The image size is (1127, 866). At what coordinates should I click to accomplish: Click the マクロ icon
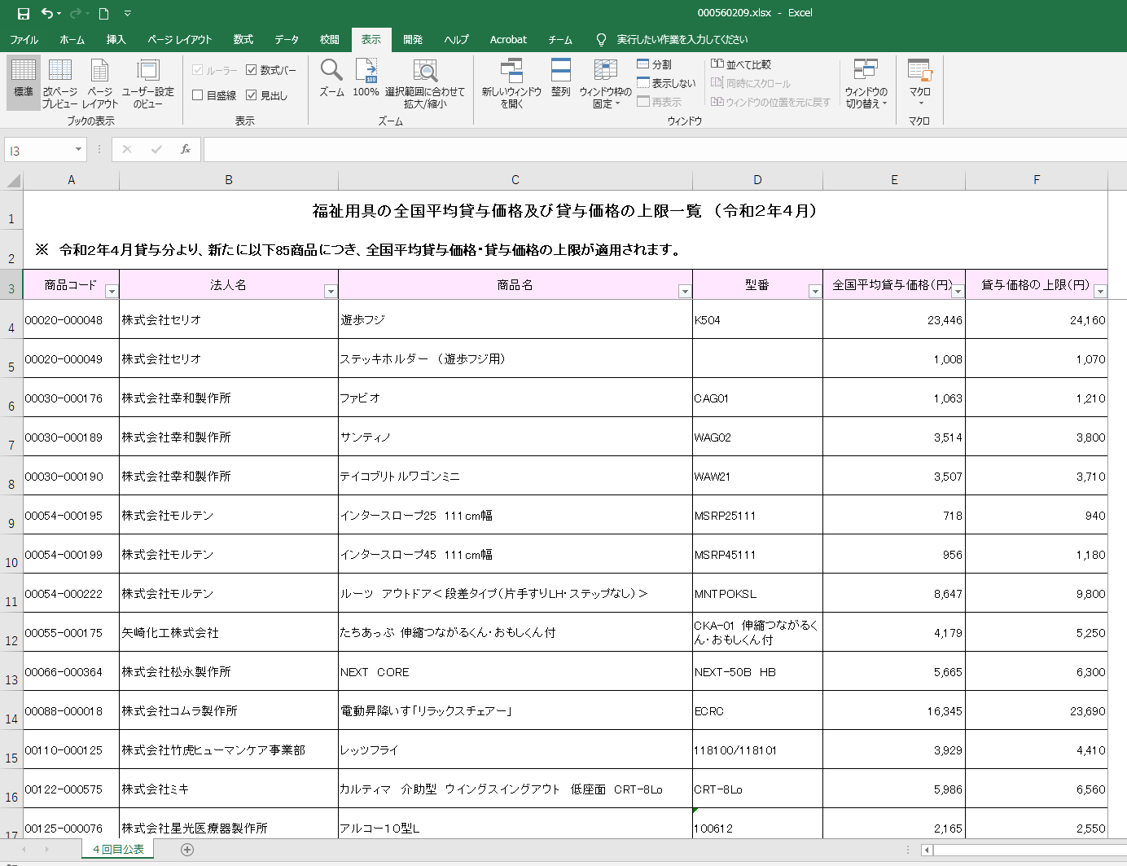[x=919, y=71]
